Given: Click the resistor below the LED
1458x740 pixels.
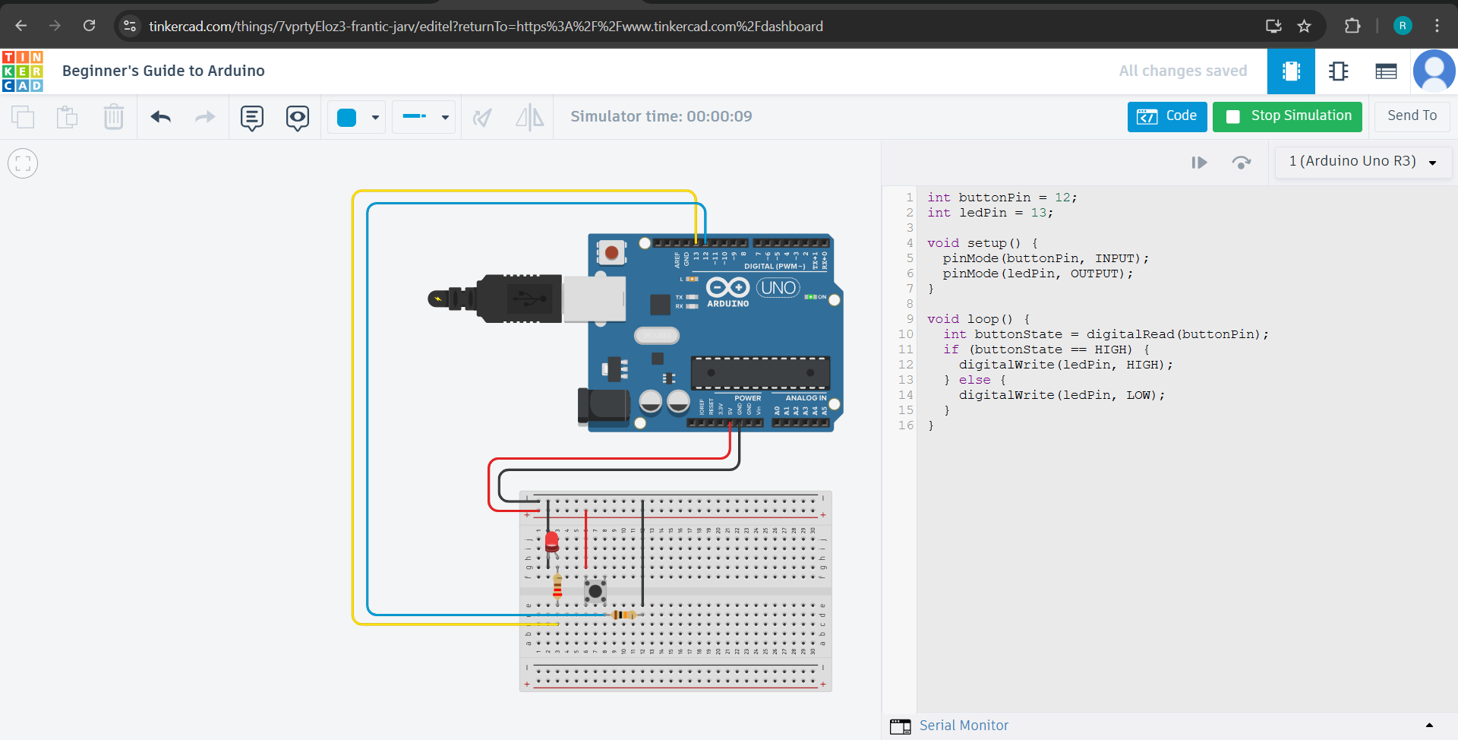Looking at the screenshot, I should pos(557,586).
